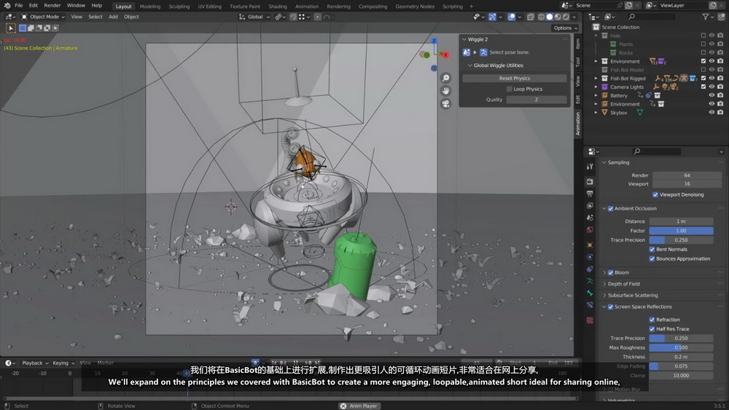Collapse the Wiggle 2 panel
Screen dimensions: 729x410
464,39
